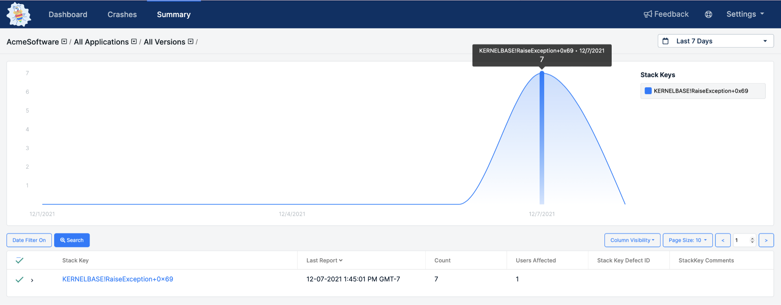Expand the KERNELBASE!RaiseException row chevron

32,280
